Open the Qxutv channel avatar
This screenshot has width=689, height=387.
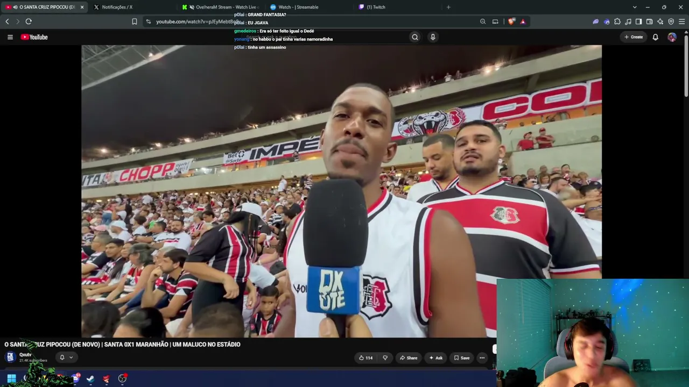[x=10, y=357]
